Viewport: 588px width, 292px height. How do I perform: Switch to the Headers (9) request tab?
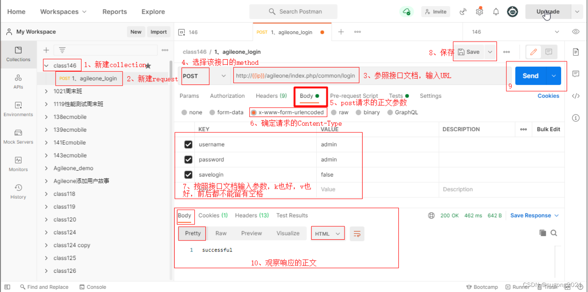(x=272, y=96)
